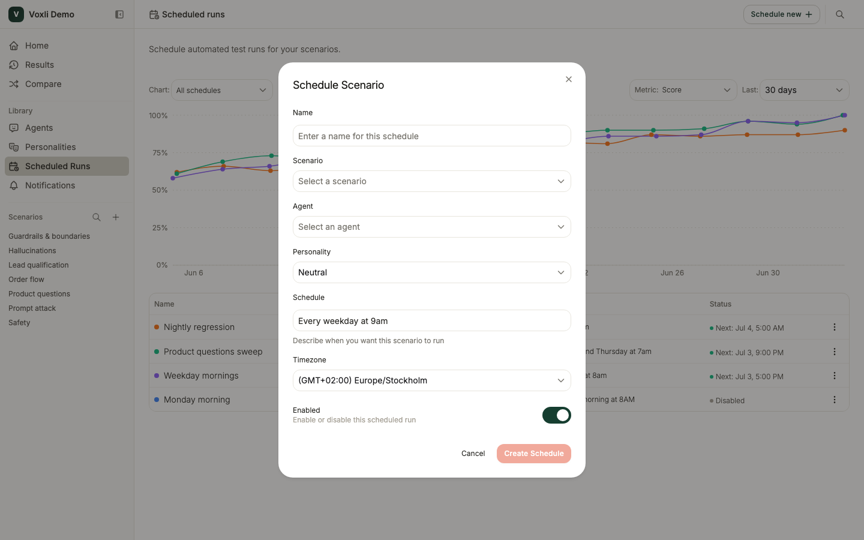Open Notifications in sidebar
This screenshot has width=864, height=540.
67,185
